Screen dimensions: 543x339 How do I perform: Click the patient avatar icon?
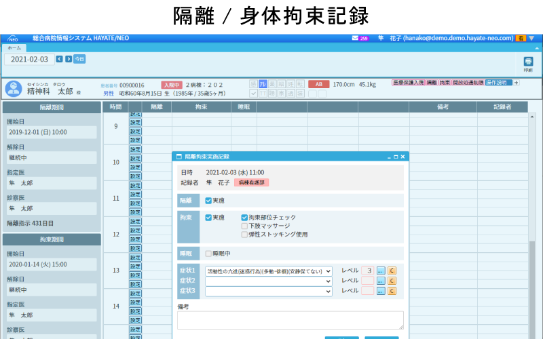(x=13, y=88)
